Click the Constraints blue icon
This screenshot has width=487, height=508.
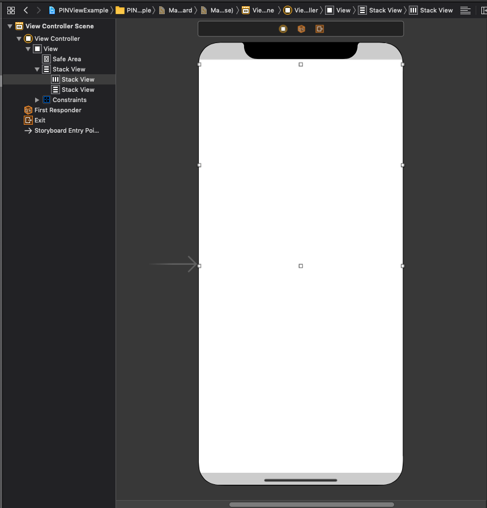[x=46, y=100]
